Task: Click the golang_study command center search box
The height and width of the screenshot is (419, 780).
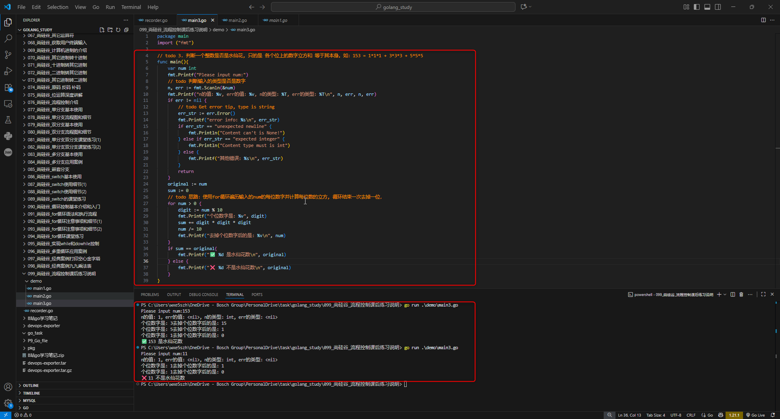Action: click(393, 7)
